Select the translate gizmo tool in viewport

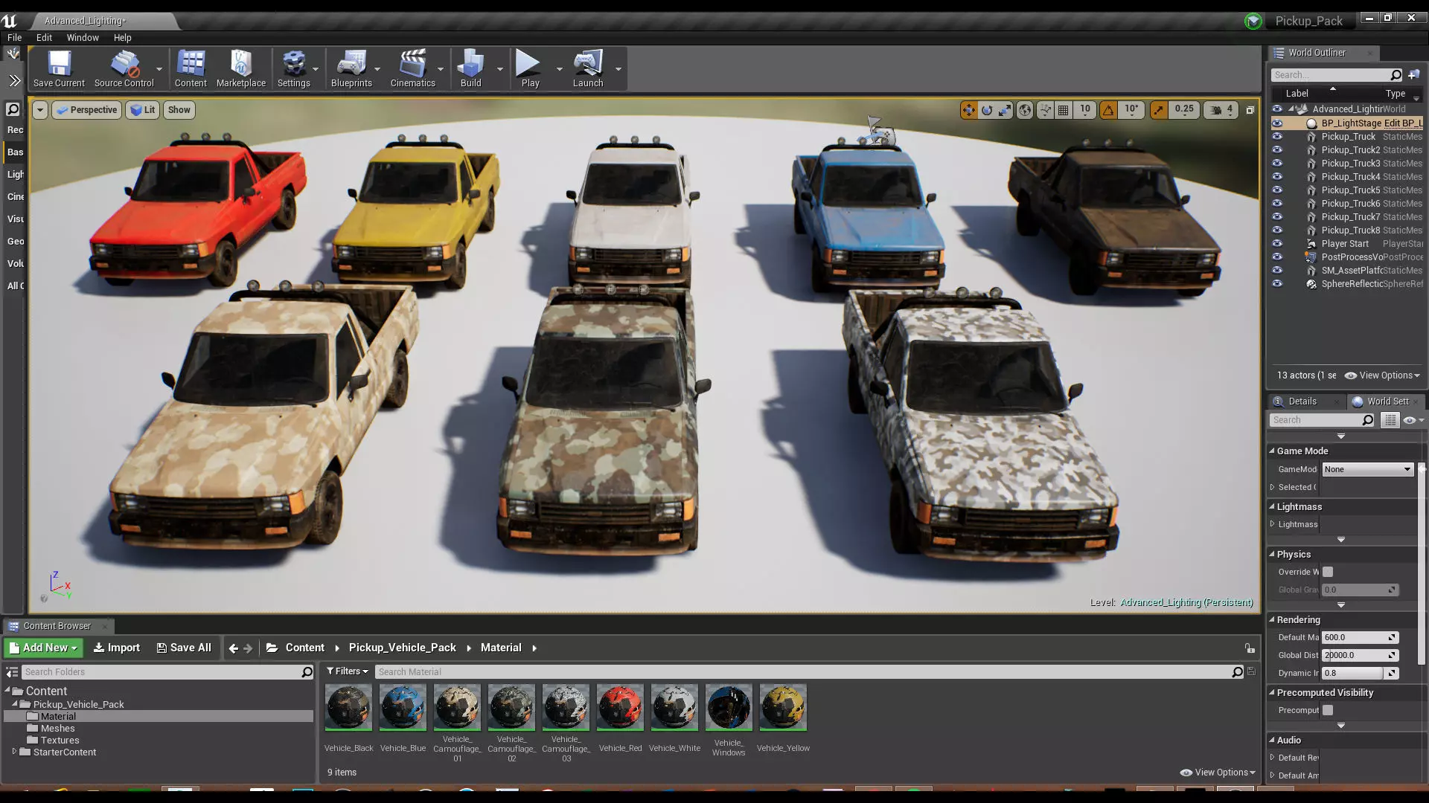coord(968,110)
